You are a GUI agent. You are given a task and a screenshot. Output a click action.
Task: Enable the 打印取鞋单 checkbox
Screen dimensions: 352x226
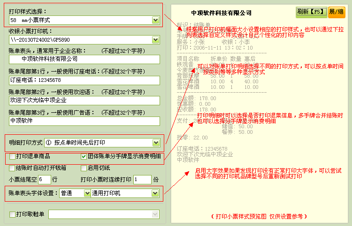[12, 214]
